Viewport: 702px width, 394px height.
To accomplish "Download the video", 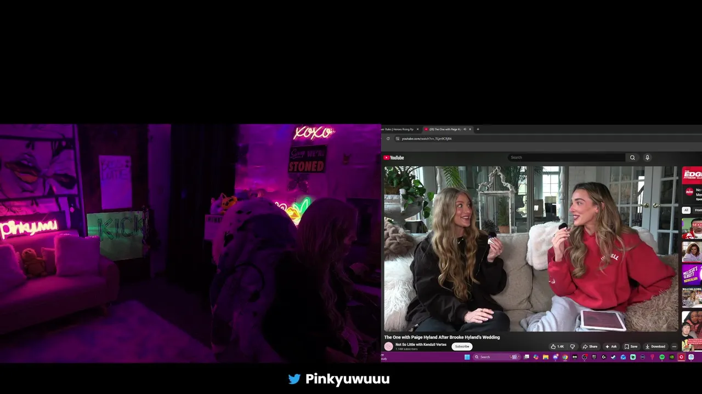I will click(x=655, y=346).
